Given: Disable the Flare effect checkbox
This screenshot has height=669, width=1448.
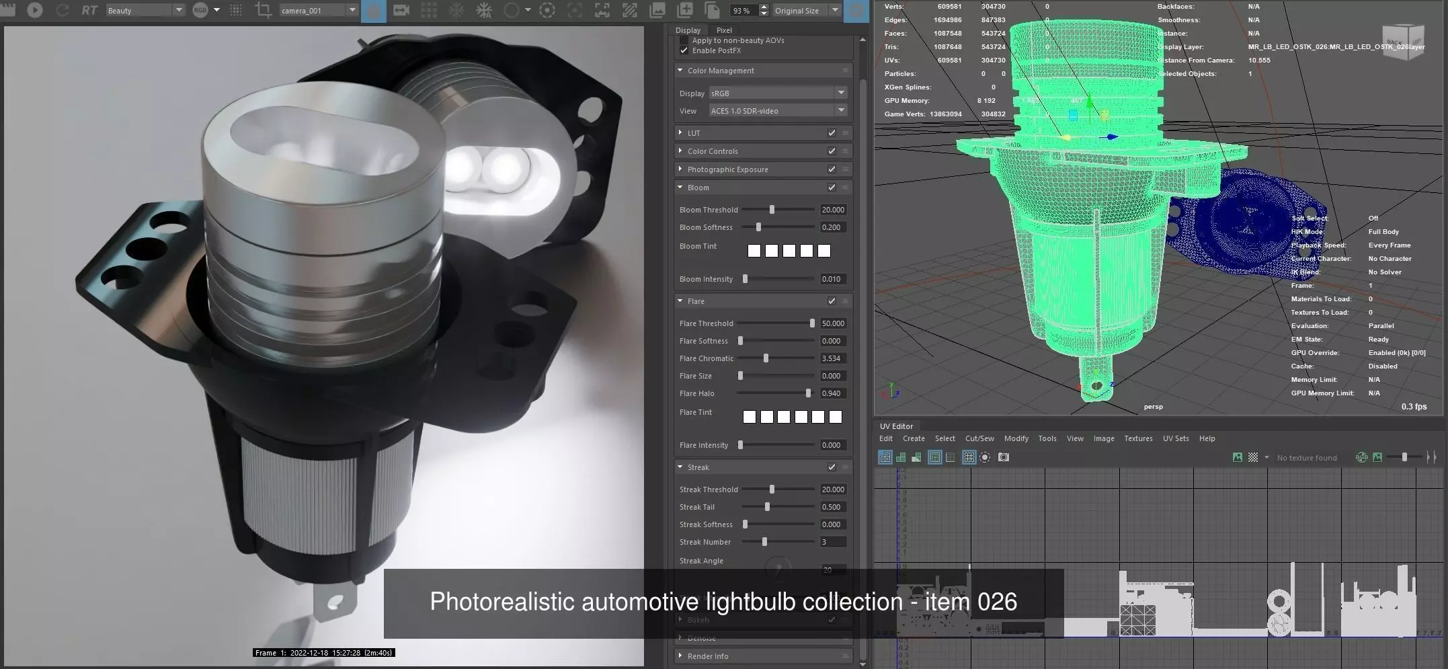Looking at the screenshot, I should tap(832, 301).
